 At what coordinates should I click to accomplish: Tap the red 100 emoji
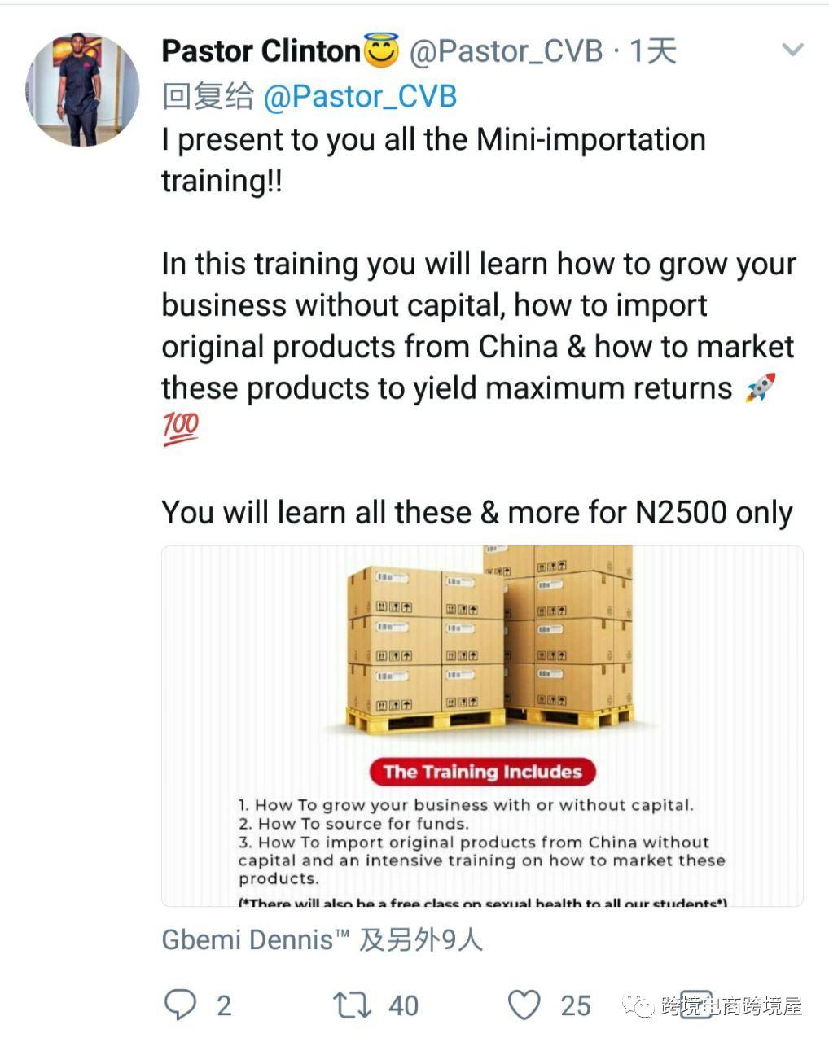click(180, 429)
